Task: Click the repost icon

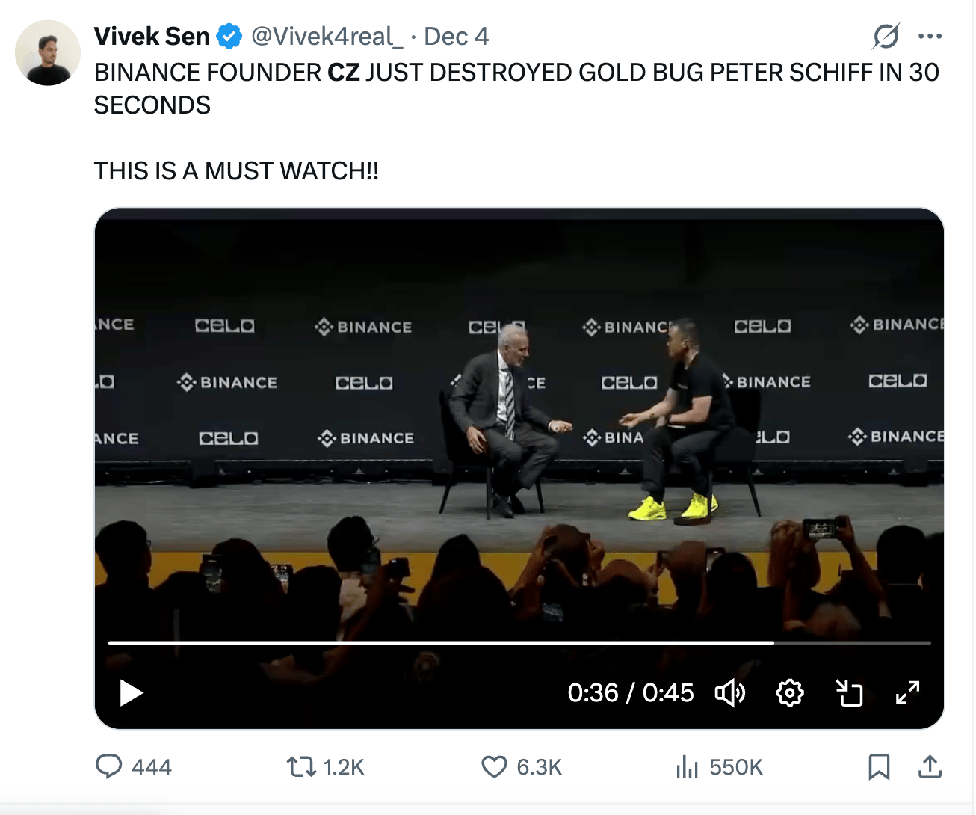Action: point(302,766)
